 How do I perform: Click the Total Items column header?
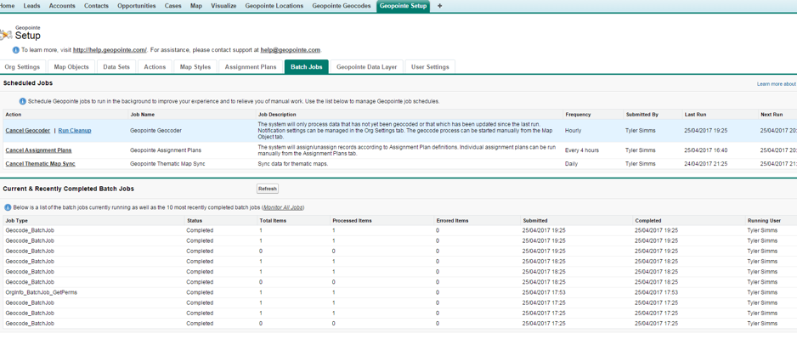(x=273, y=221)
